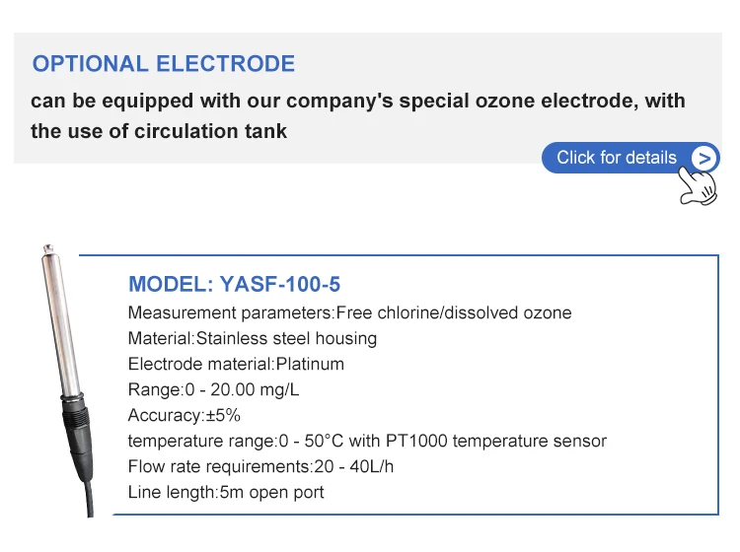Image resolution: width=740 pixels, height=552 pixels.
Task: Click the "Line length:5m open port" text
Action: 226,493
